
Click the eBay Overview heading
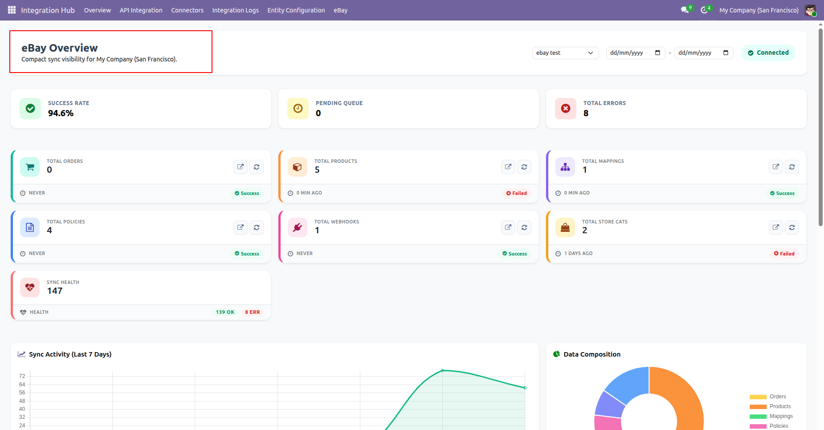tap(60, 48)
